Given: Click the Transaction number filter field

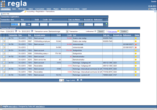Looking at the screenshot, I should point(82,31).
